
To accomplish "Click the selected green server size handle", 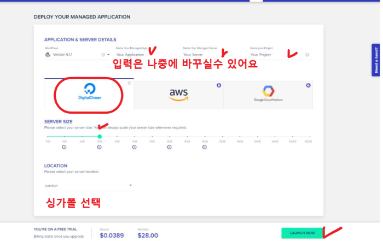I will (x=100, y=137).
